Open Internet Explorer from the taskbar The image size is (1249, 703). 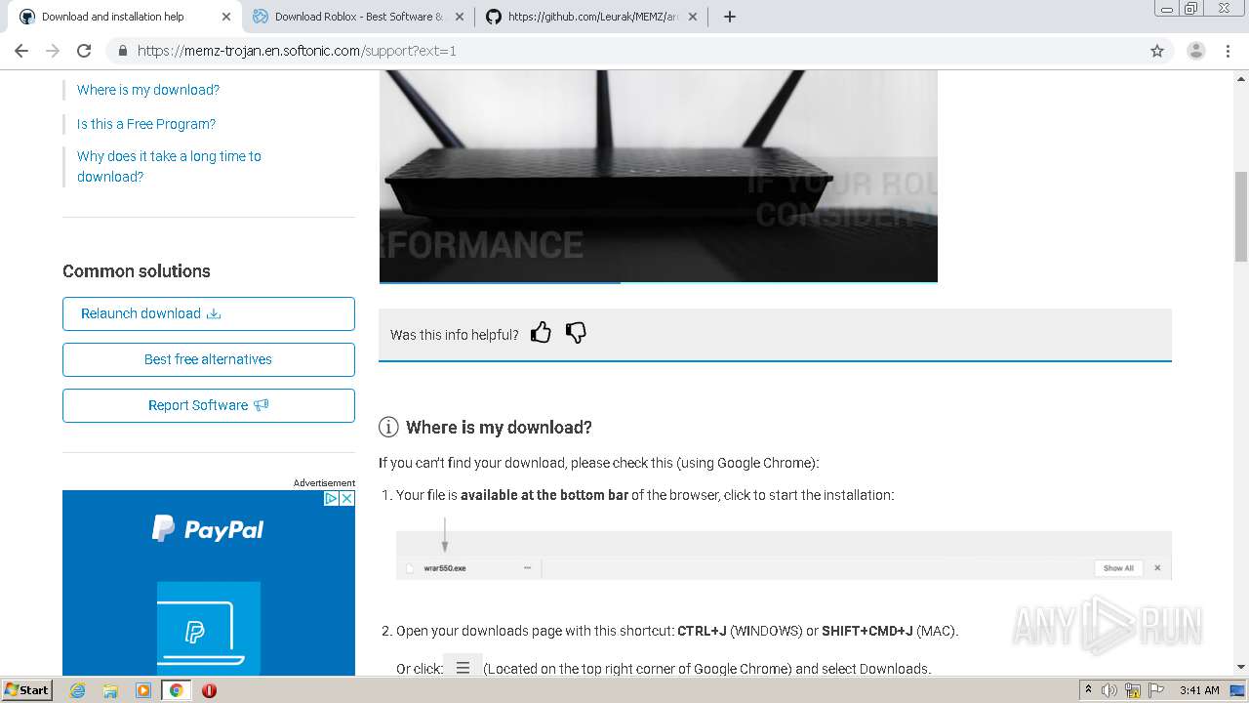point(77,690)
